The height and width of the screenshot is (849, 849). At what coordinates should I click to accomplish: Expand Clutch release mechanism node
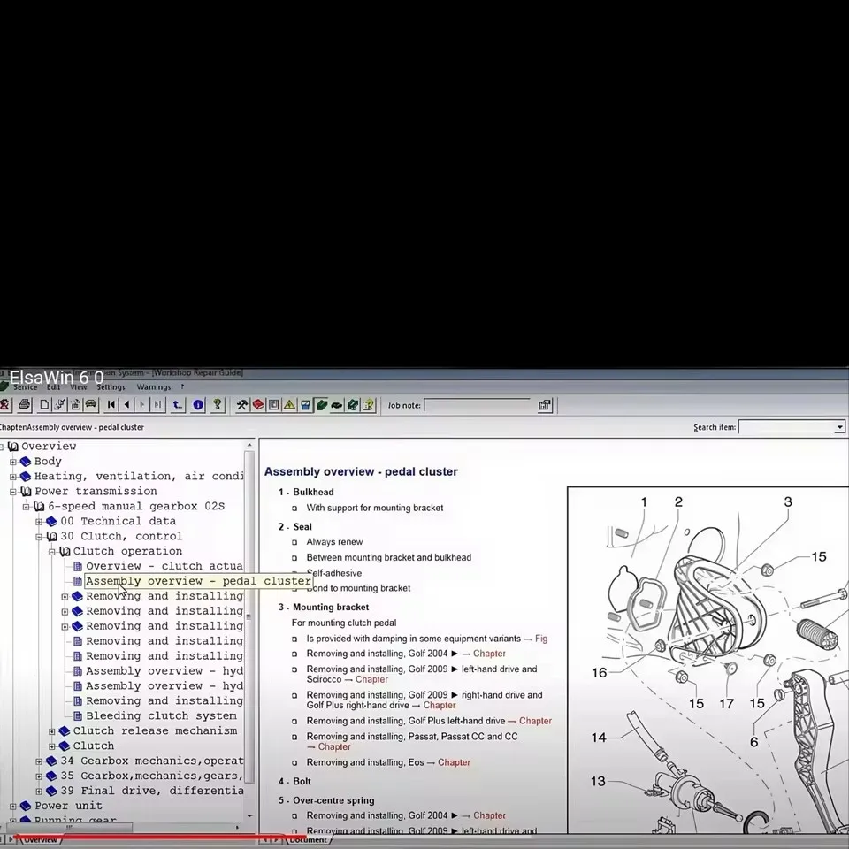52,731
